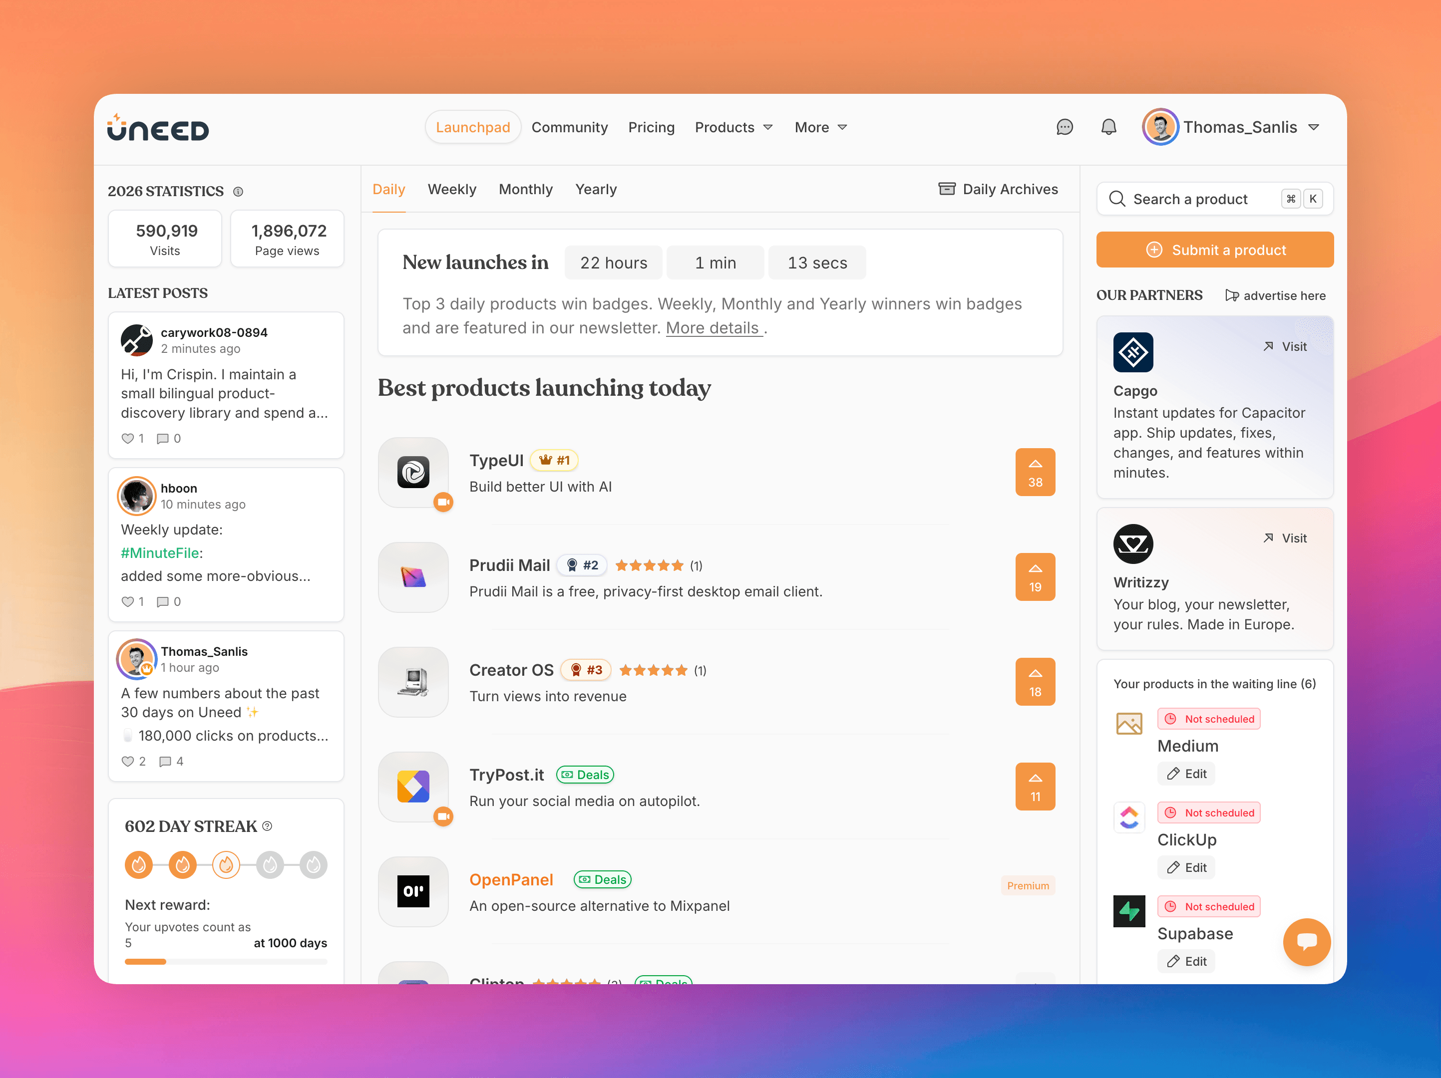The image size is (1441, 1078).
Task: Click the Writizzy partner logo
Action: (x=1133, y=543)
